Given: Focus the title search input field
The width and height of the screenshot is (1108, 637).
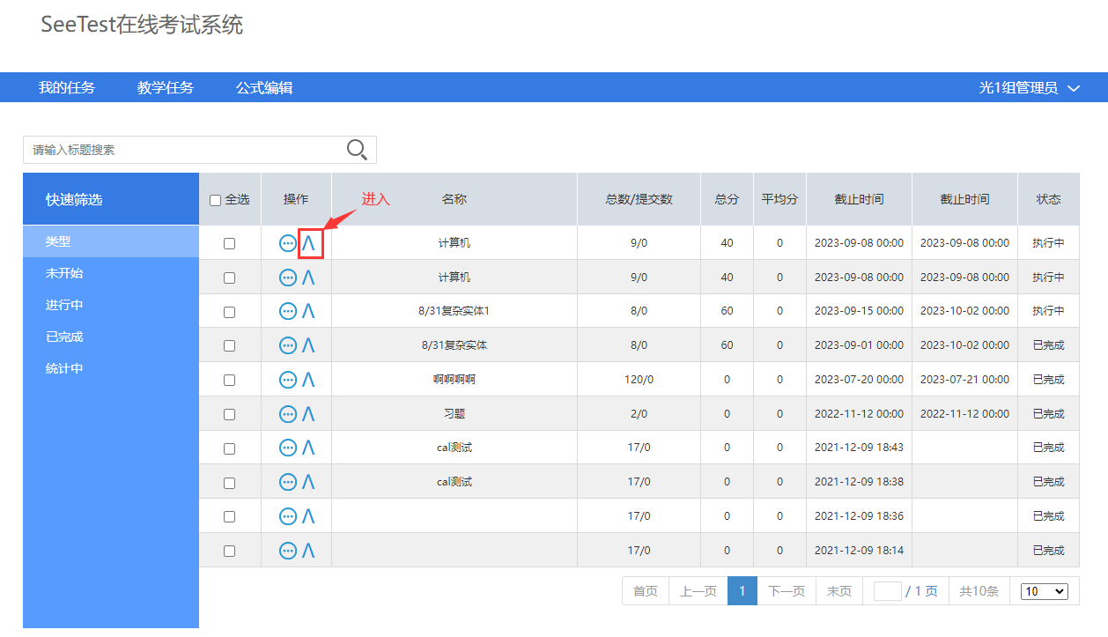Looking at the screenshot, I should point(185,150).
